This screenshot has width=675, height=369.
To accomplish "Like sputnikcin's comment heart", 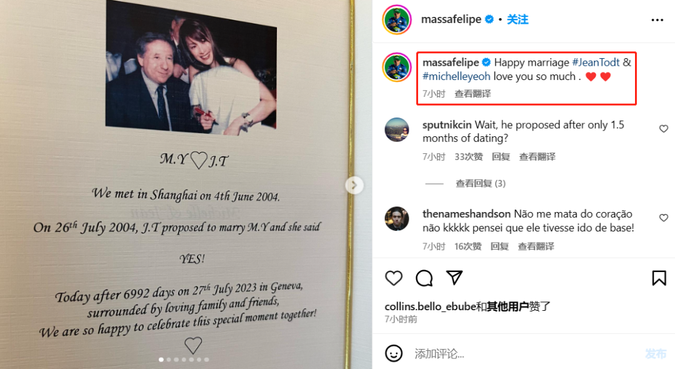I will 663,129.
